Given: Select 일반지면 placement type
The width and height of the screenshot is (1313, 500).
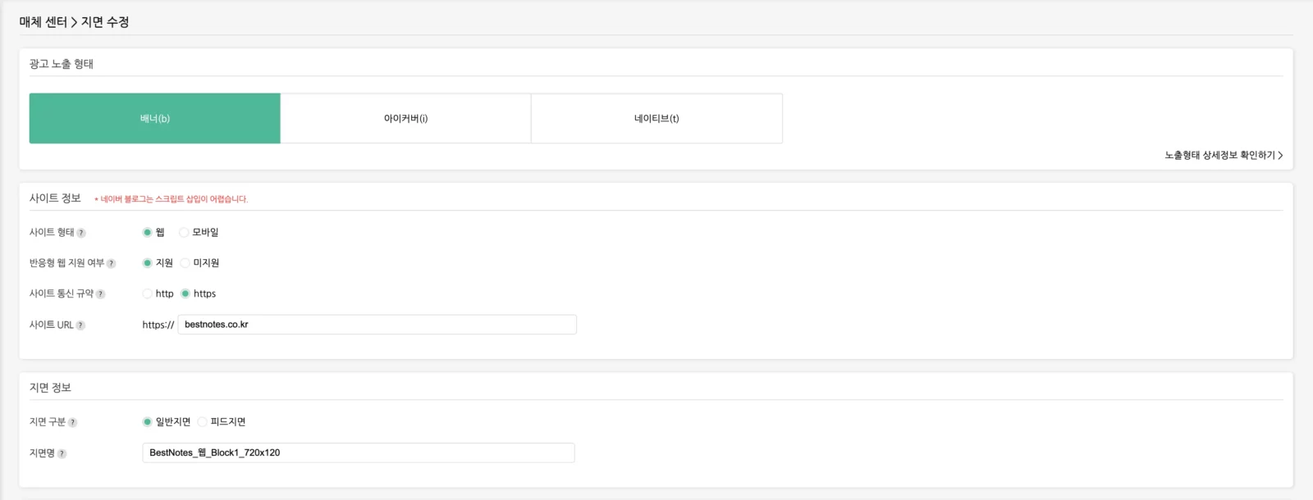Looking at the screenshot, I should tap(148, 422).
